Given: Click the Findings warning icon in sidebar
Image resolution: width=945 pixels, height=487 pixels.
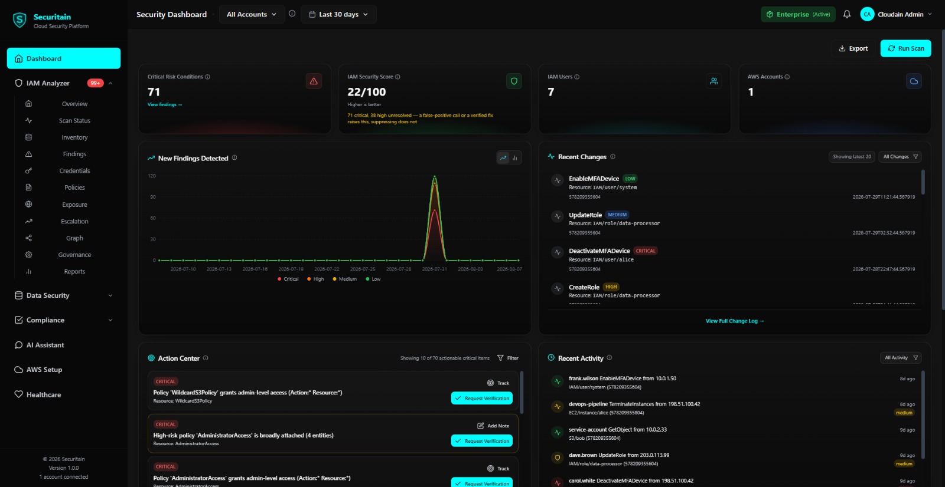Looking at the screenshot, I should [28, 154].
